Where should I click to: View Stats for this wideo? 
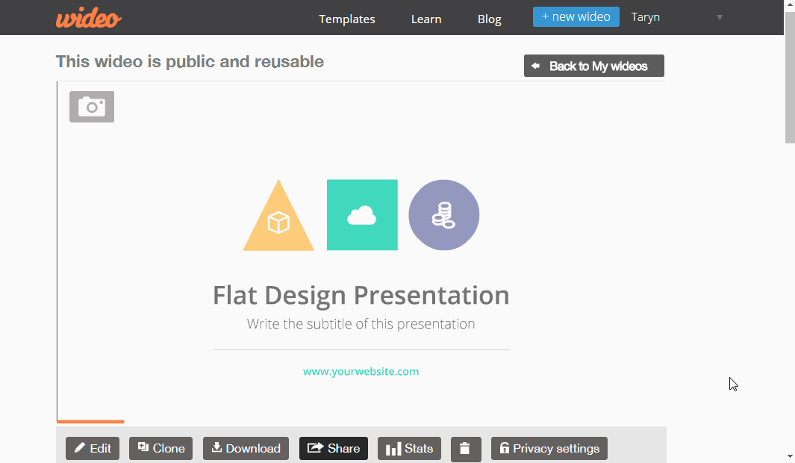coord(409,449)
